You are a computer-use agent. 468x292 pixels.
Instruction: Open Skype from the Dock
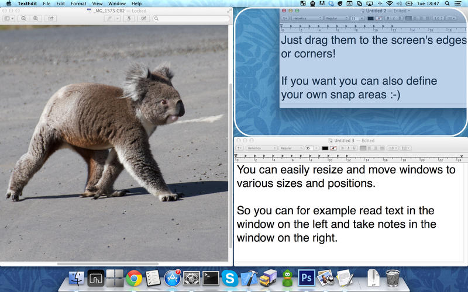tap(229, 278)
